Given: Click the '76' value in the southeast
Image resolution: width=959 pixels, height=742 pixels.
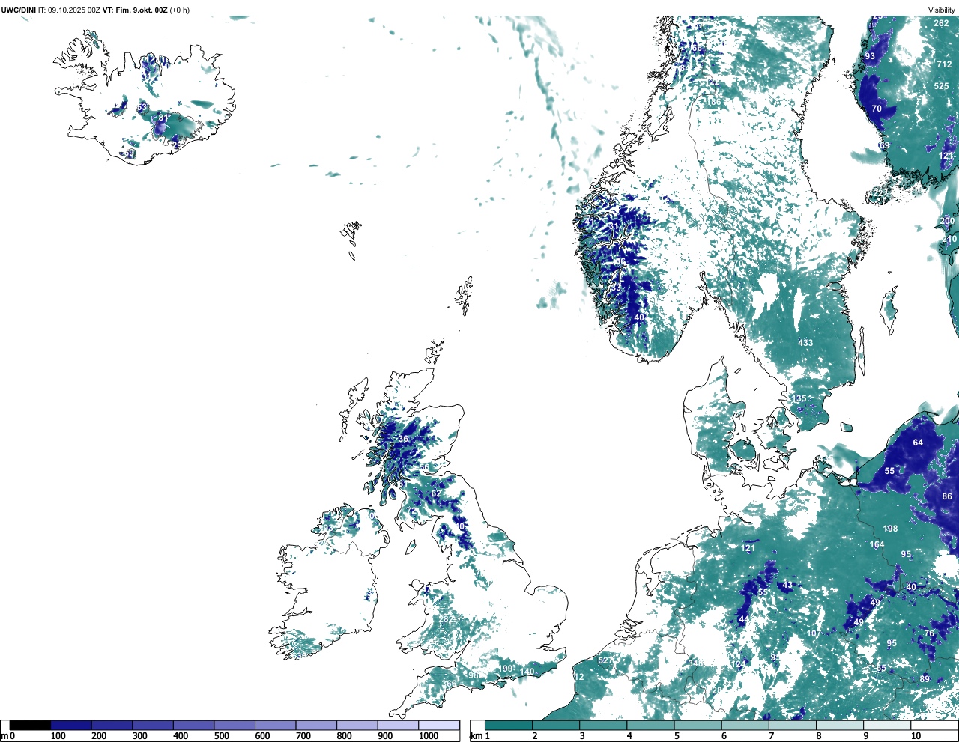Looking at the screenshot, I should pyautogui.click(x=929, y=633).
